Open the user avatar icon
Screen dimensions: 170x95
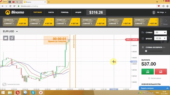154,12
